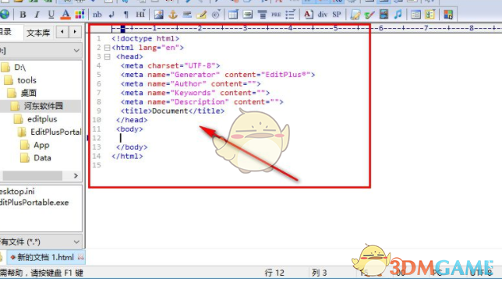502x282 pixels.
Task: Apply center alignment icon
Action: pos(262,14)
